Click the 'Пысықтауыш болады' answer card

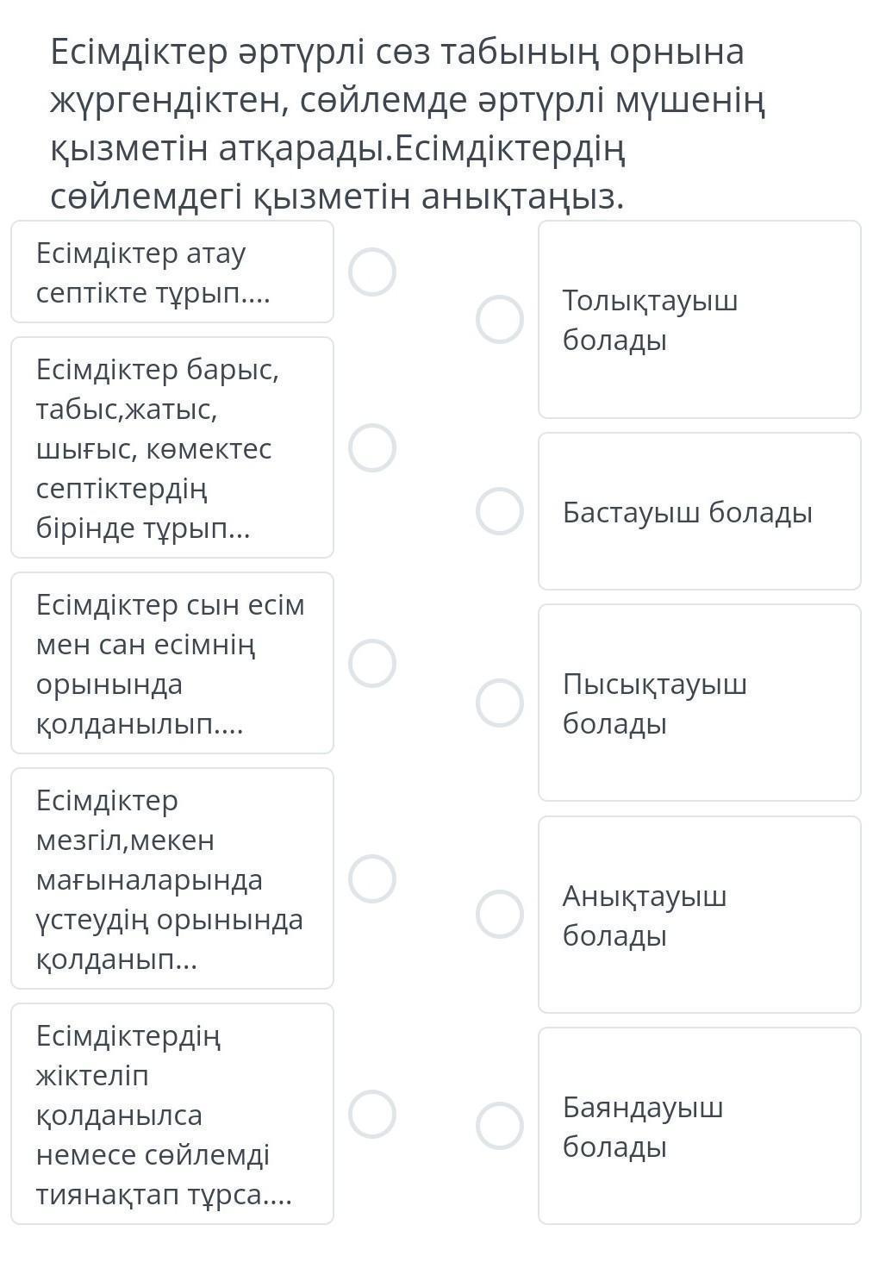[x=699, y=703]
